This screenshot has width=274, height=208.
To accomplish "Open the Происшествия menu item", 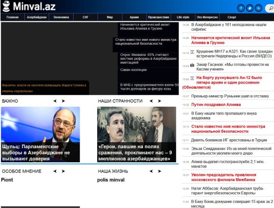I will coord(158,17).
